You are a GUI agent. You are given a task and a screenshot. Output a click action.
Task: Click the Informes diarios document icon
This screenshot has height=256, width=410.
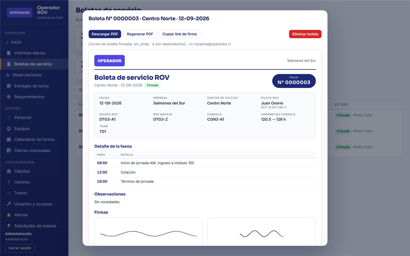[x=9, y=53]
